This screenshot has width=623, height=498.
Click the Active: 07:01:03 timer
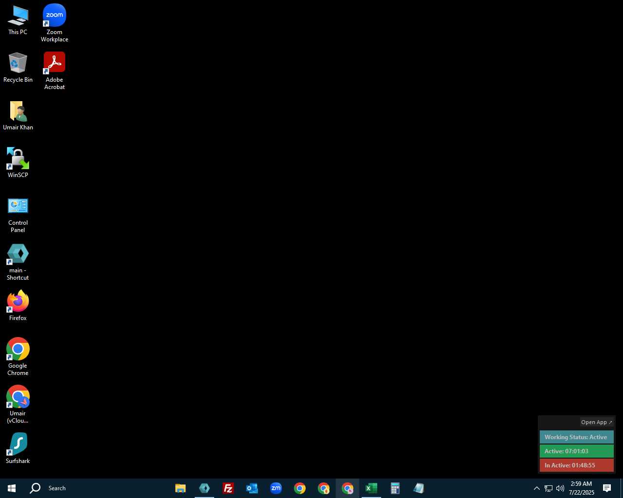(576, 451)
